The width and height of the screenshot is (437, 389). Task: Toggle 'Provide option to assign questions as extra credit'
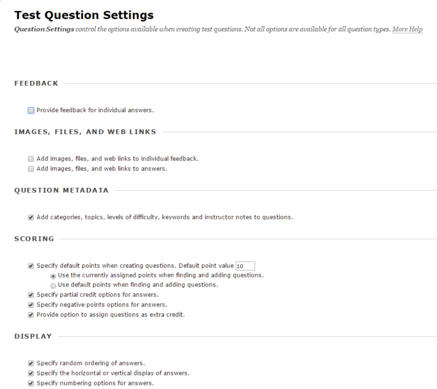click(x=31, y=315)
